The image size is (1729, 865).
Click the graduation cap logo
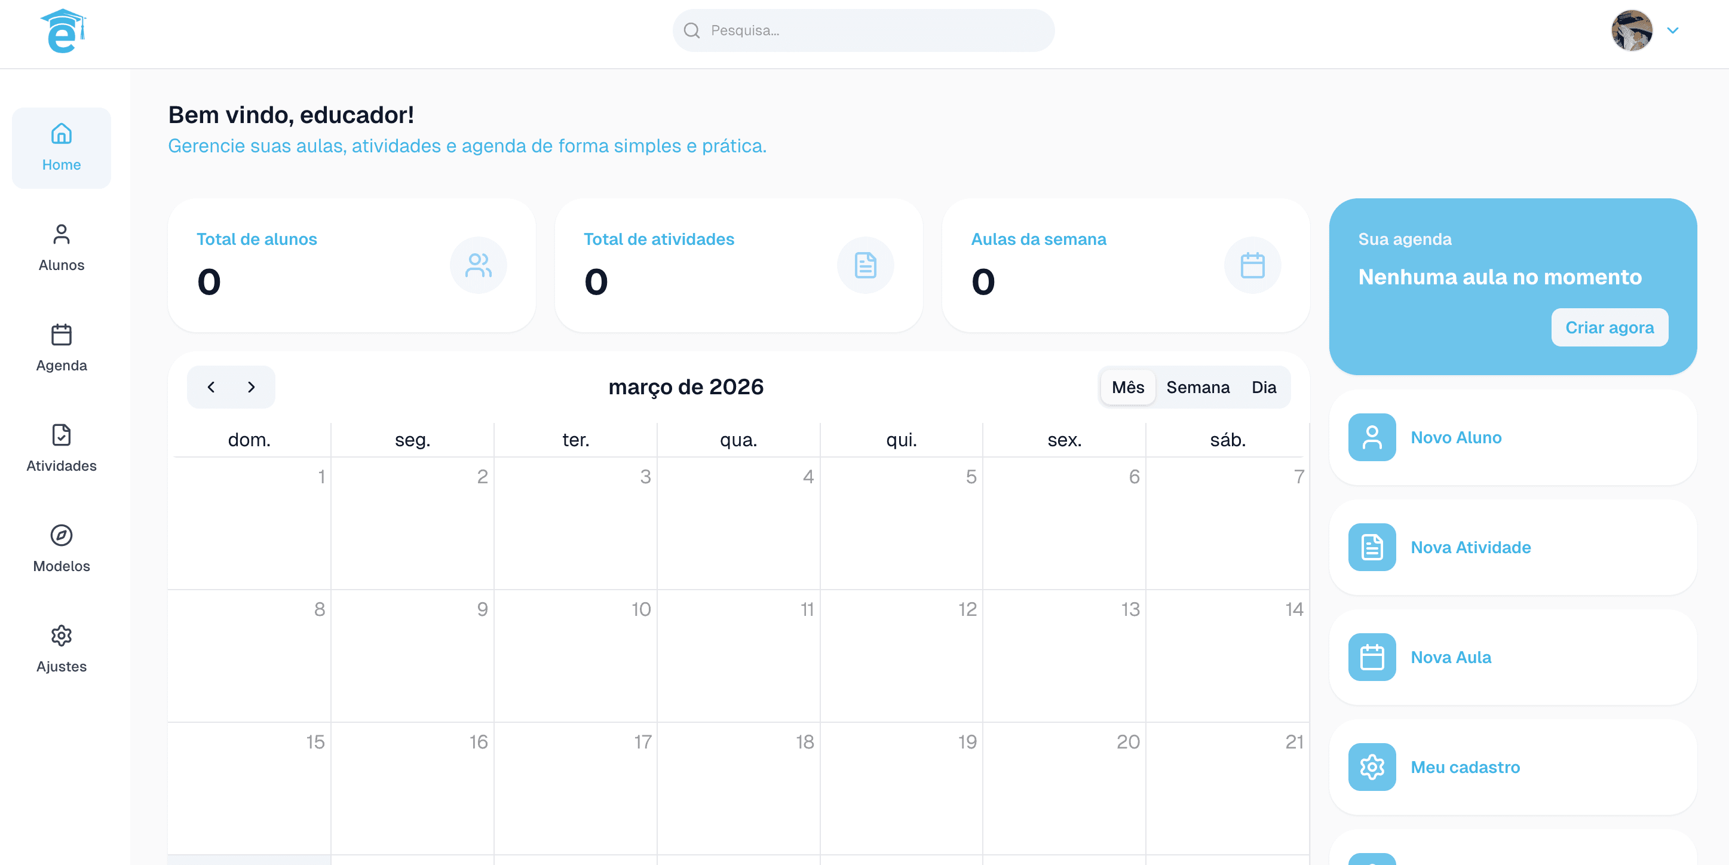(63, 31)
